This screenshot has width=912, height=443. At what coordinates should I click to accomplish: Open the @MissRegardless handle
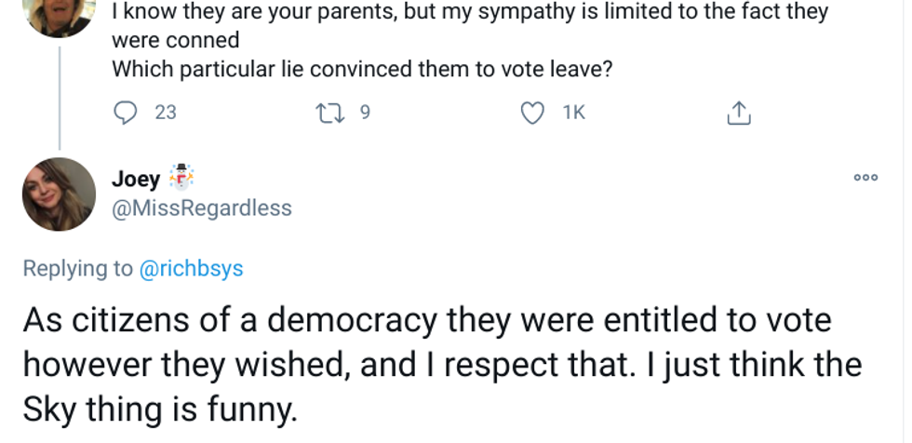click(x=201, y=208)
